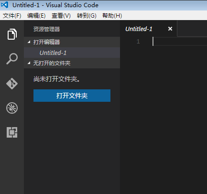Close the Untitled-1 editor tab

[x=170, y=29]
